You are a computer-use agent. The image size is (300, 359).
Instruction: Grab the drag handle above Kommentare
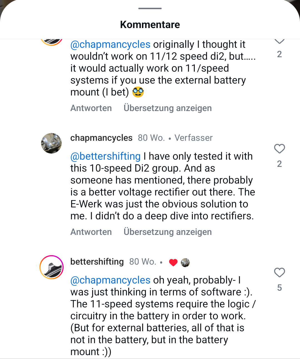150,8
